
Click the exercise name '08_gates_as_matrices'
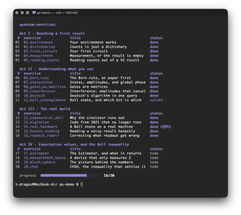[x=45, y=87]
